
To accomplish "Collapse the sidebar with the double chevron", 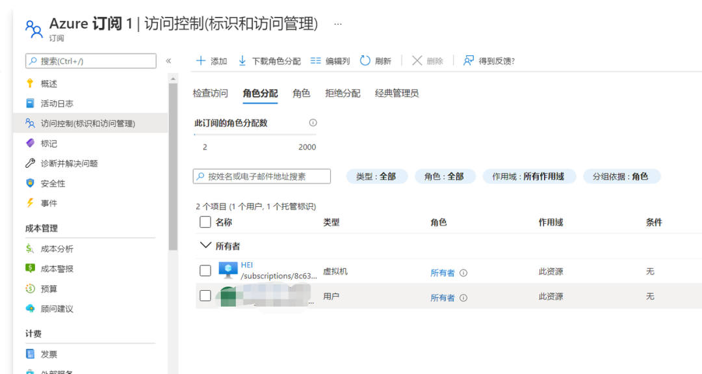I will pyautogui.click(x=168, y=61).
